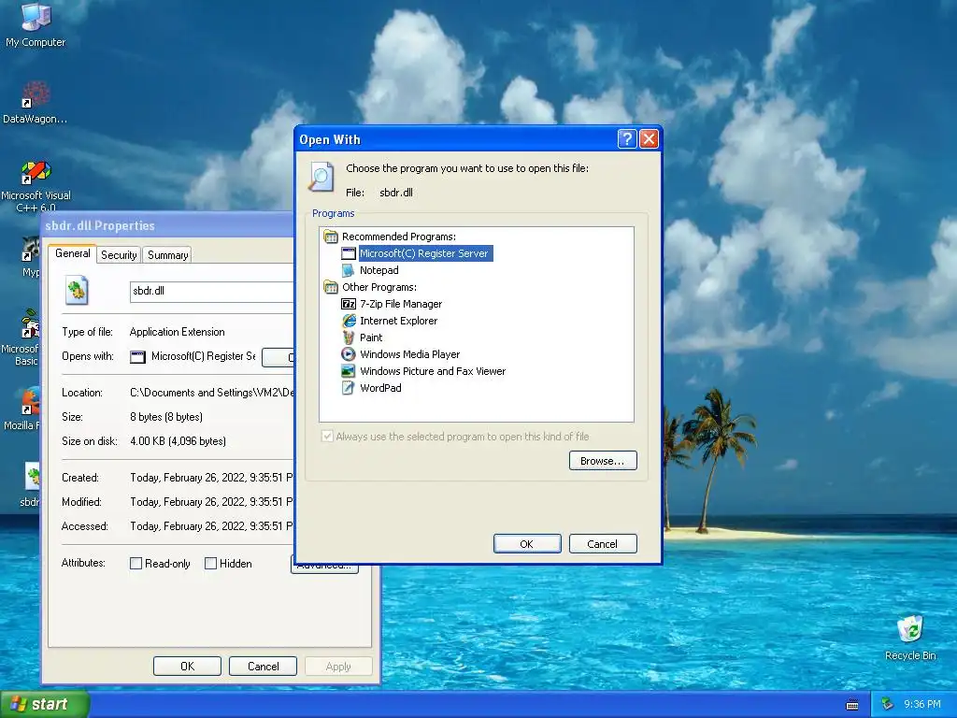Click the Recommended Programs heading
Image resolution: width=957 pixels, height=718 pixels.
tap(398, 237)
